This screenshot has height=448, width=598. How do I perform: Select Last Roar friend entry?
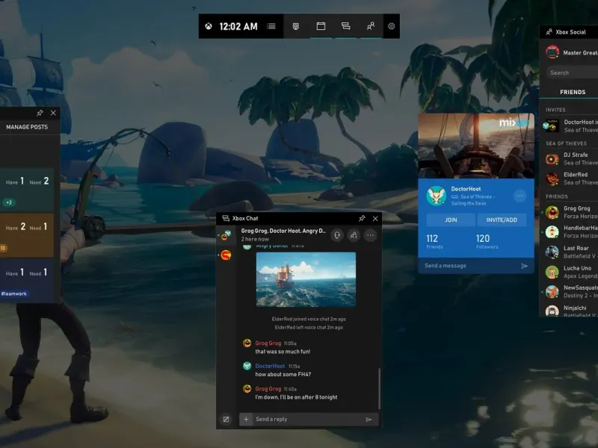pyautogui.click(x=570, y=252)
